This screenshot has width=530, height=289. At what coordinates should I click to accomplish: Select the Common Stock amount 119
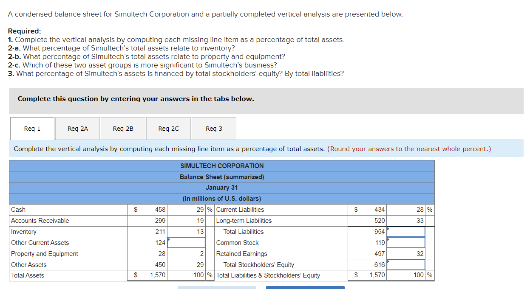380,243
